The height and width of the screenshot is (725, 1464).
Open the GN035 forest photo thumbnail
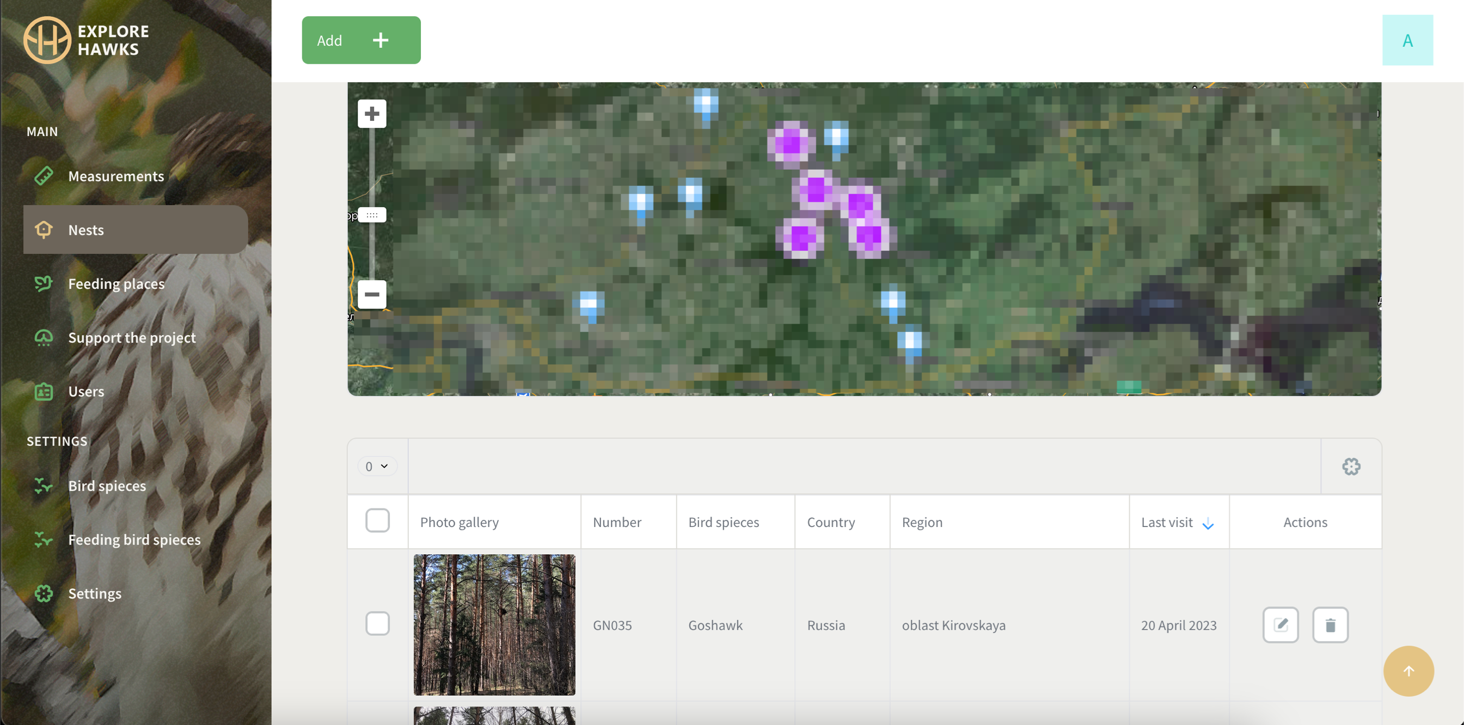(x=494, y=624)
